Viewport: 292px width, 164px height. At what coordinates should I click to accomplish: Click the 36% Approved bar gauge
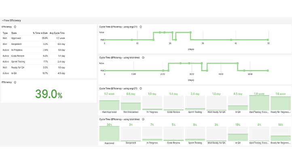click(109, 133)
